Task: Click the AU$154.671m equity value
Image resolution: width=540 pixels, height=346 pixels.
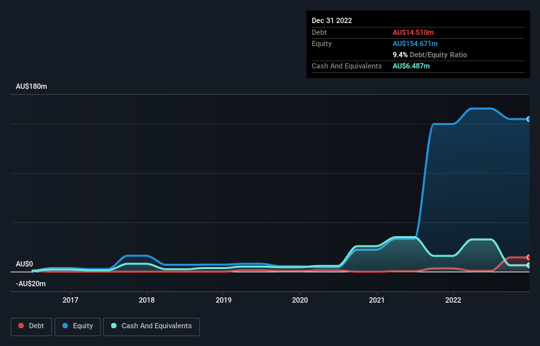Action: point(415,43)
